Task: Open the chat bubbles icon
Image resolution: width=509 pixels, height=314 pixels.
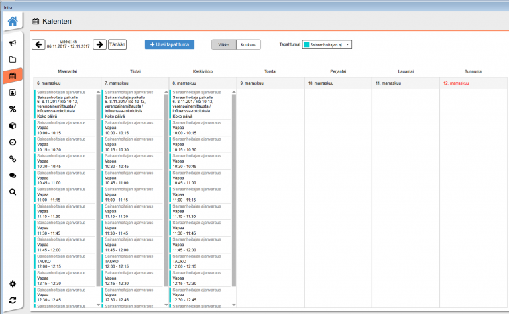Action: (x=12, y=175)
